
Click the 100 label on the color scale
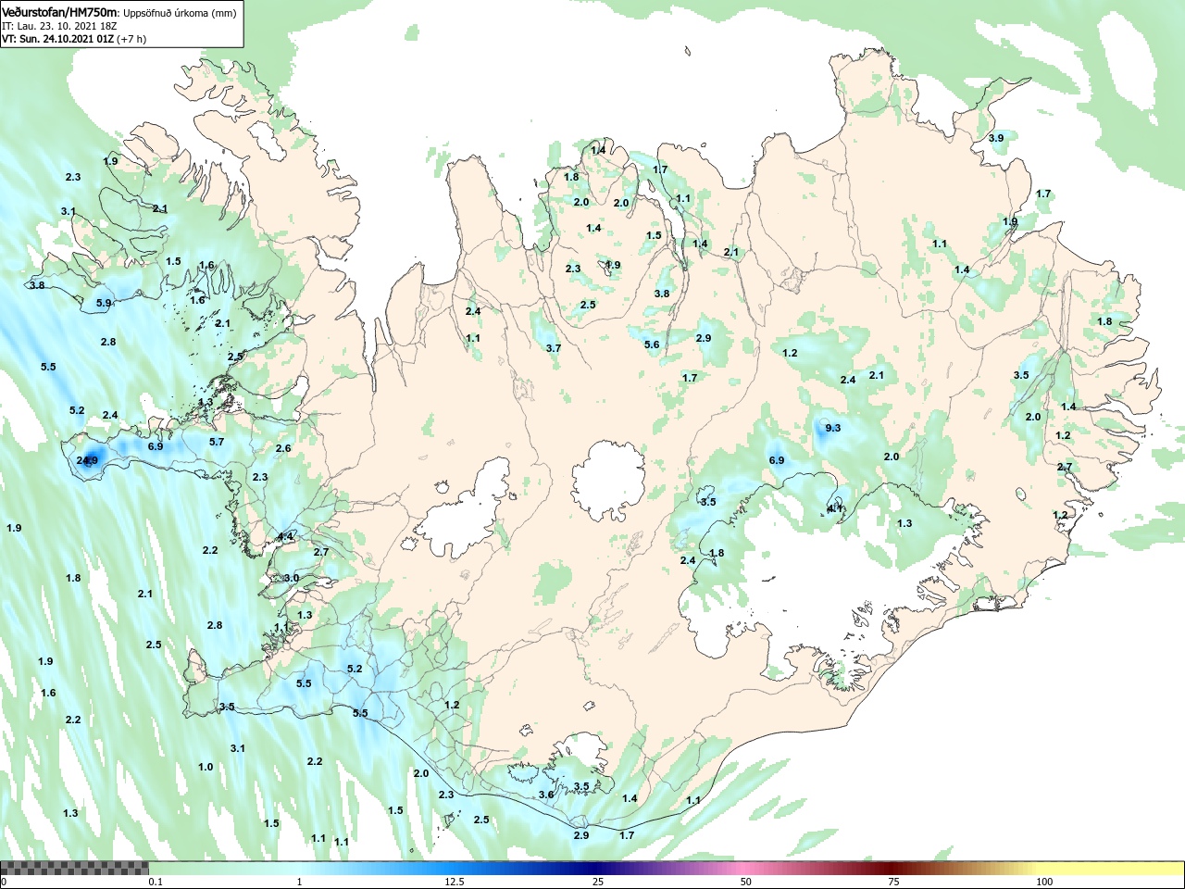click(x=1044, y=882)
